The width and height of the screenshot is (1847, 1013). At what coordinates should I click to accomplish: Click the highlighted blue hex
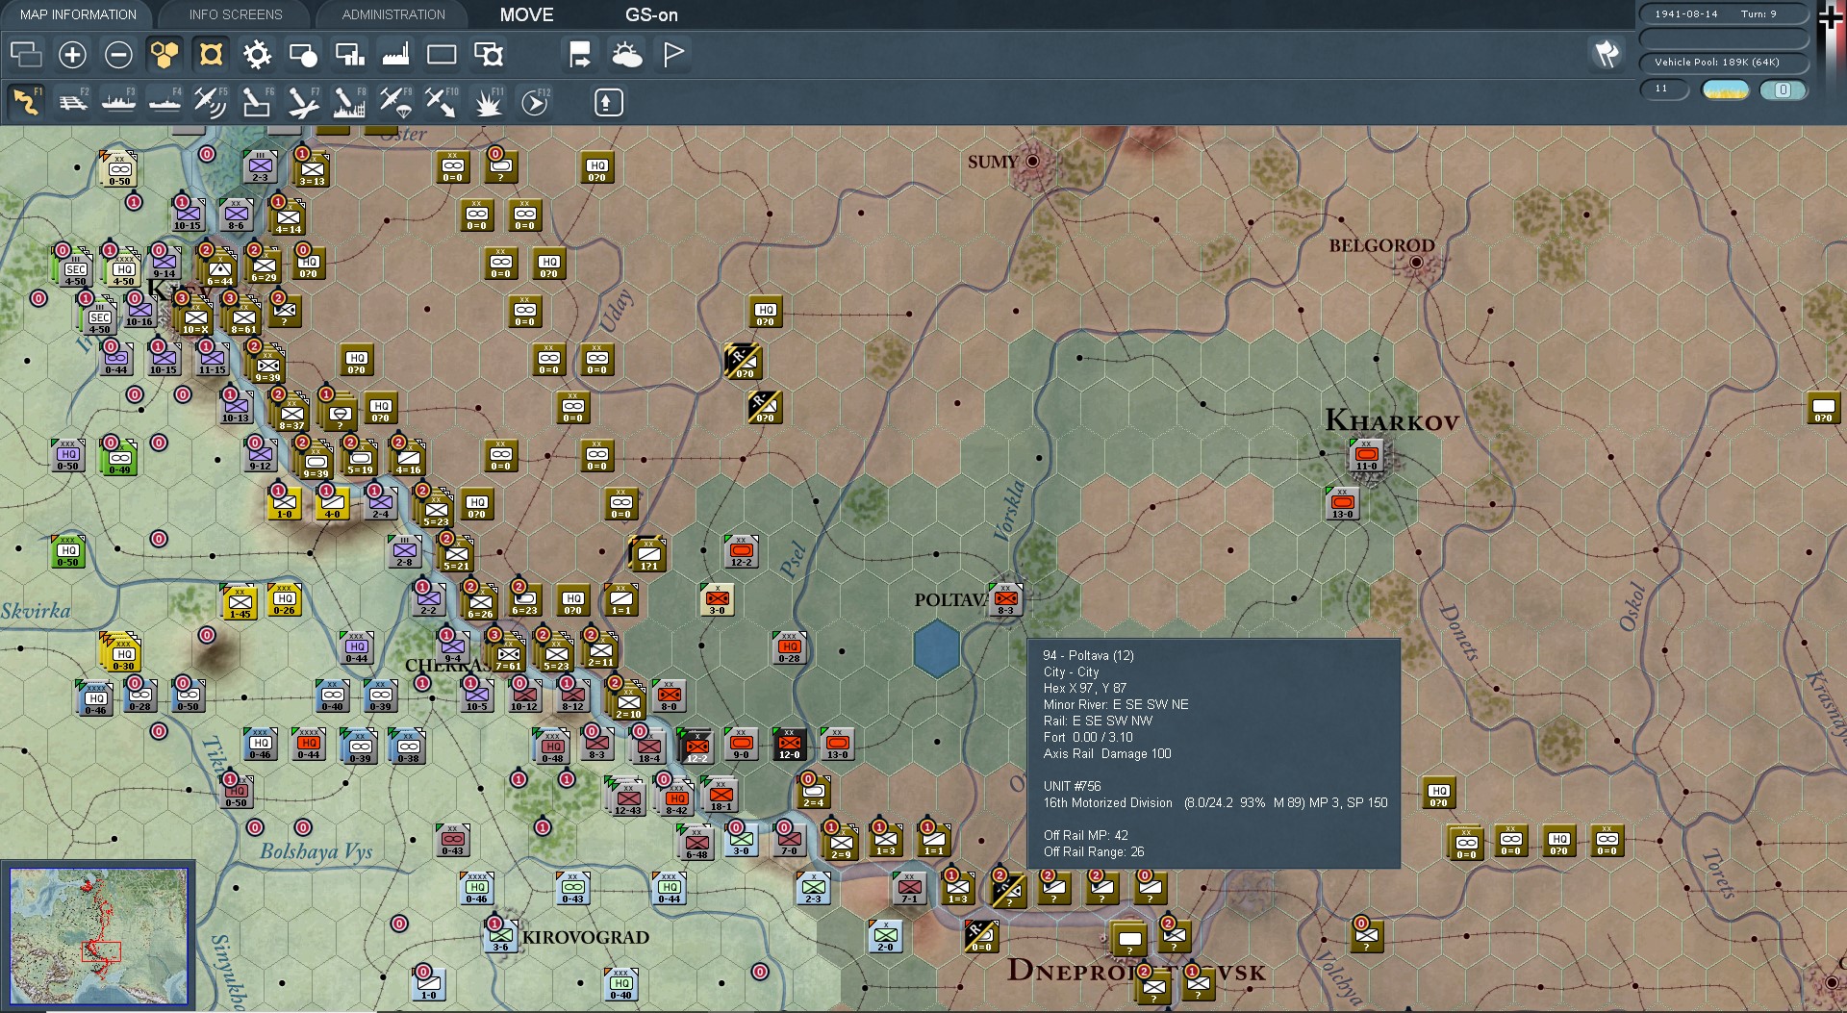pos(936,648)
